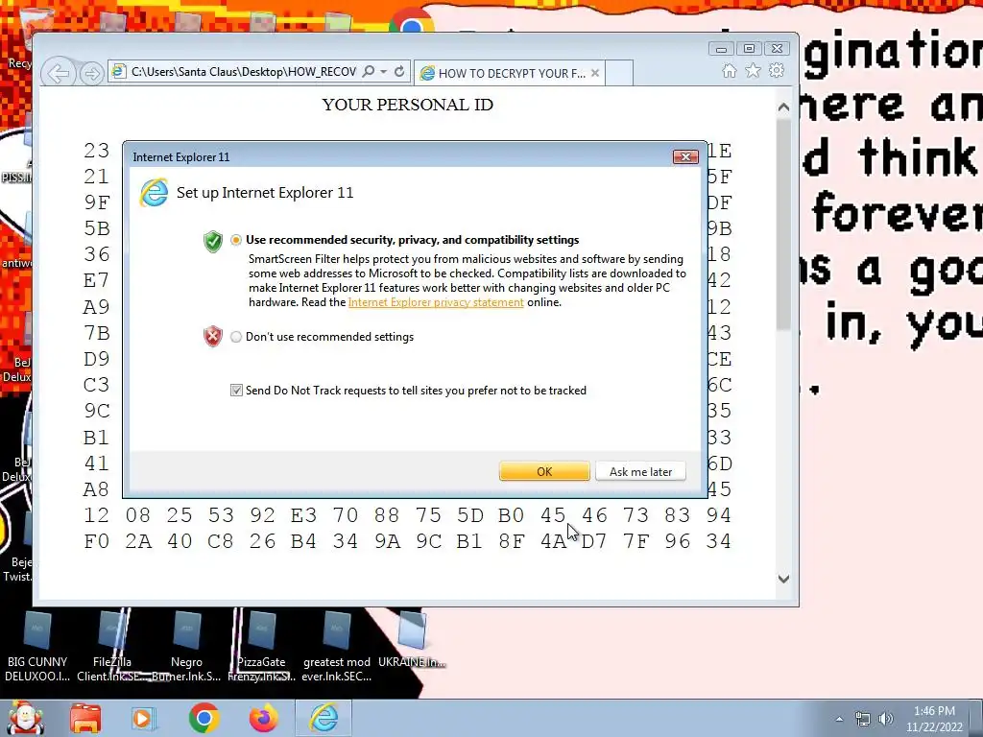Click the YOUR PERSONAL ID heading
This screenshot has width=983, height=737.
[x=407, y=105]
